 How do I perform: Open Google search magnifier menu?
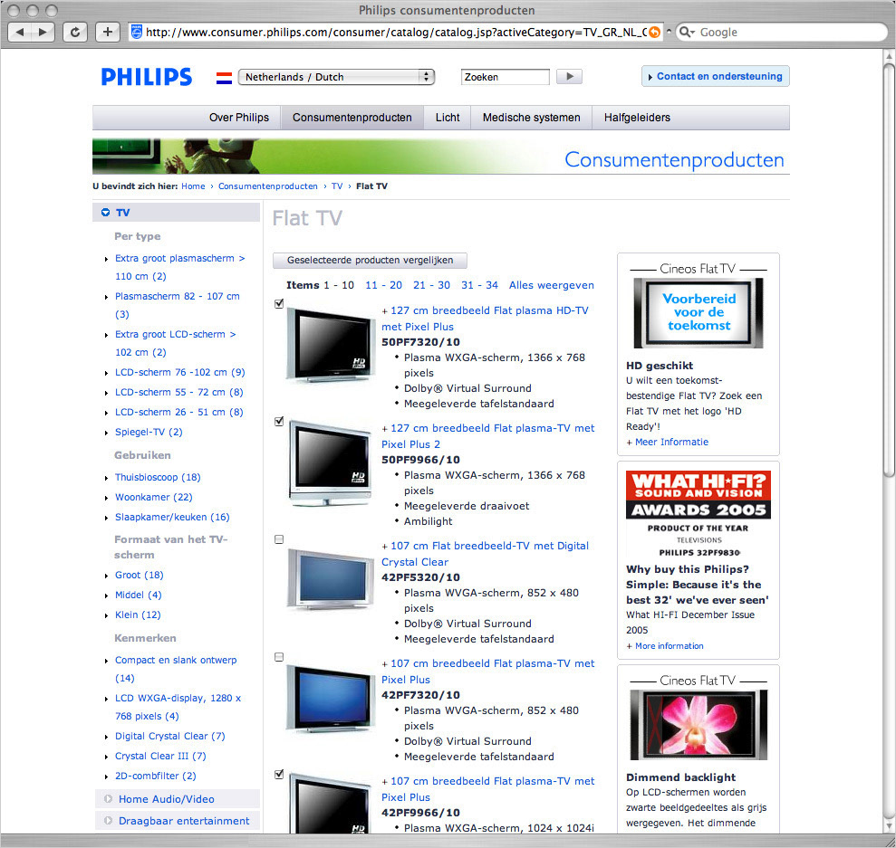[687, 32]
